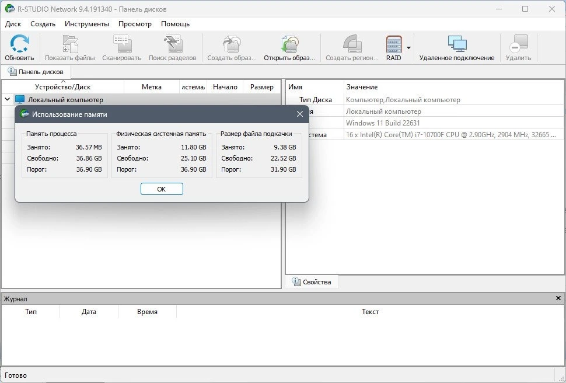Close the Журнал log panel

tap(558, 298)
